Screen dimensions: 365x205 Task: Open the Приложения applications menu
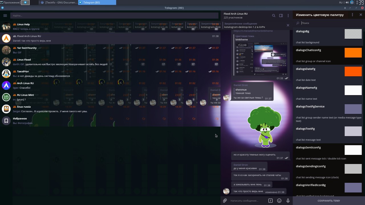coord(10,3)
